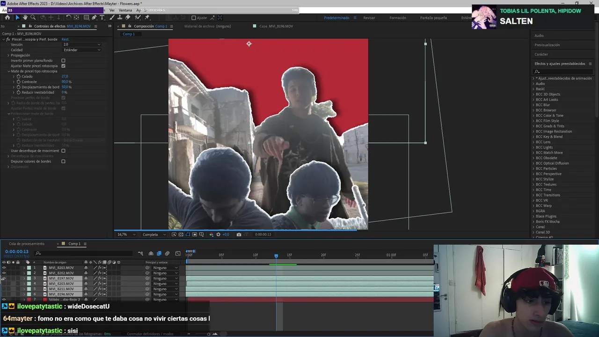The width and height of the screenshot is (599, 337).
Task: Open the Previsualización panel
Action: click(x=547, y=45)
